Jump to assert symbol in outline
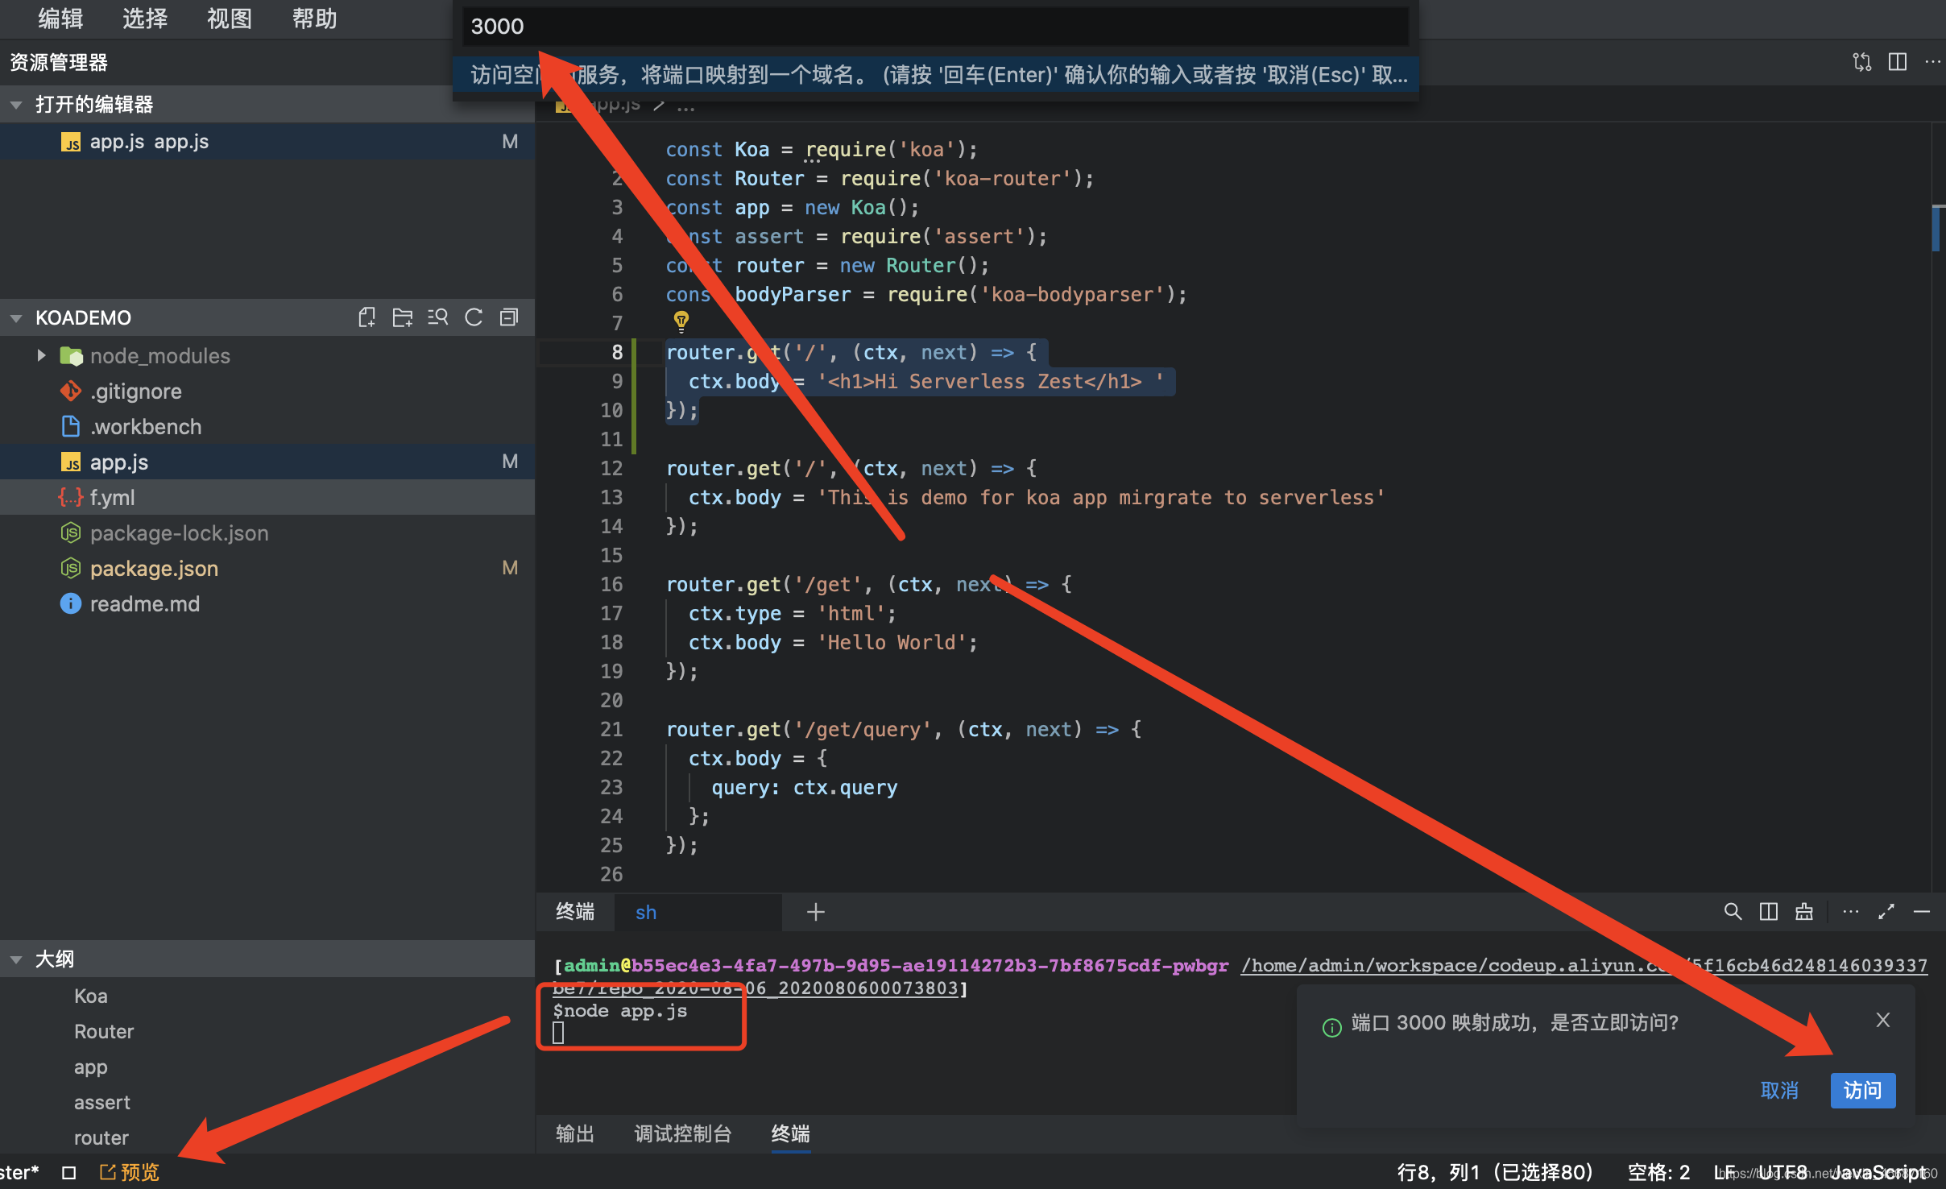This screenshot has height=1189, width=1946. [x=102, y=1103]
